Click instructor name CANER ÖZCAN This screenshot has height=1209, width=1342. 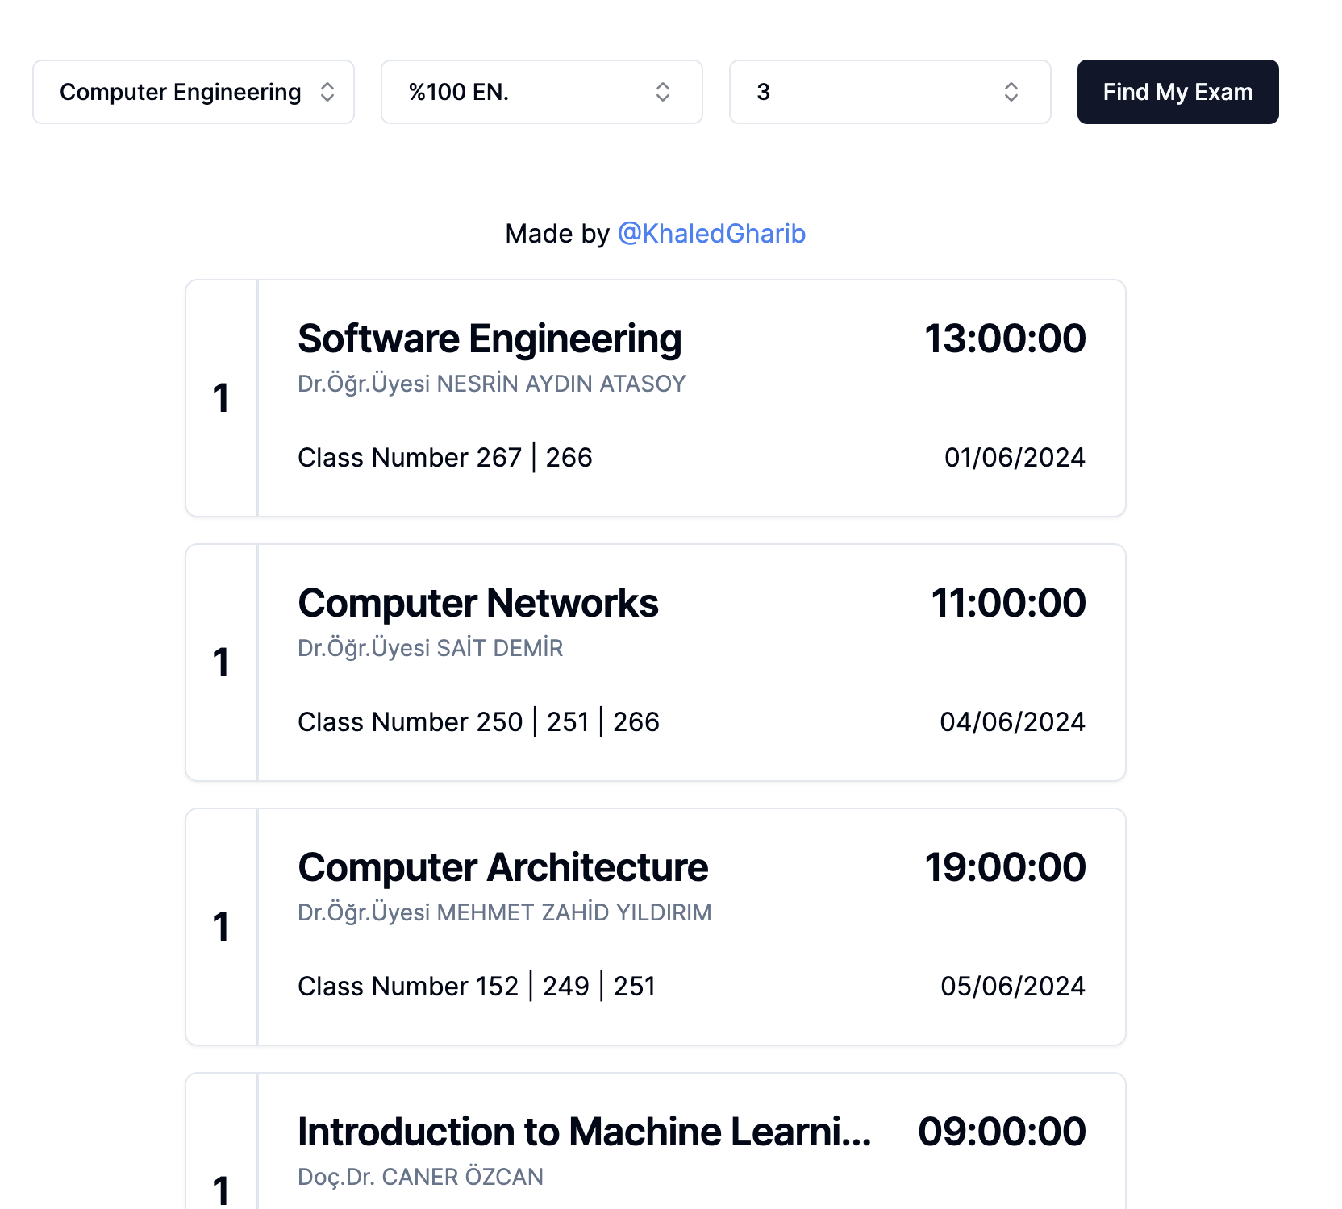pos(463,1177)
